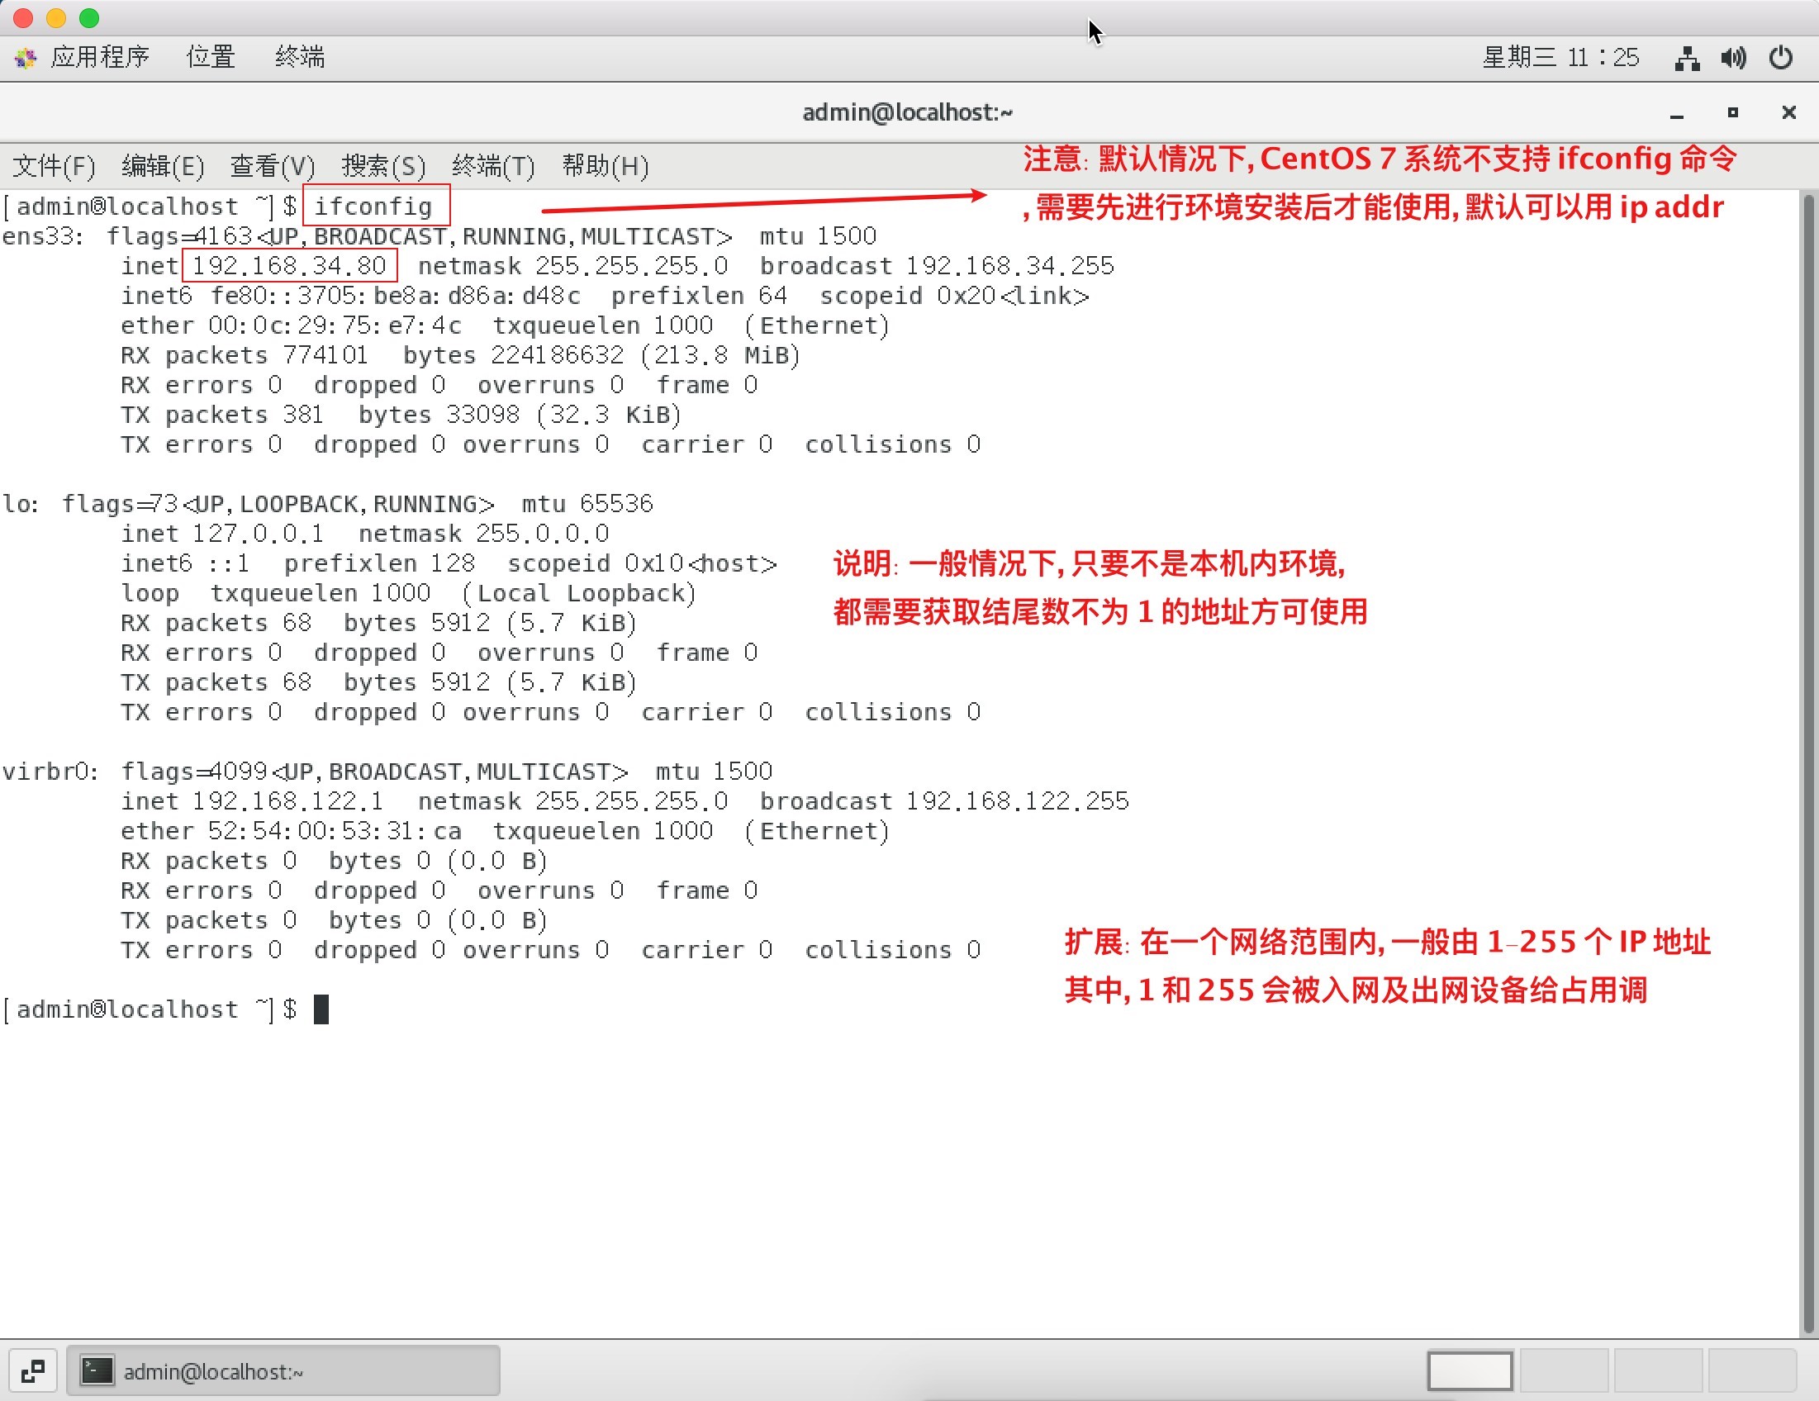The image size is (1819, 1401).
Task: Open the 搜索(S) menu
Action: point(383,166)
